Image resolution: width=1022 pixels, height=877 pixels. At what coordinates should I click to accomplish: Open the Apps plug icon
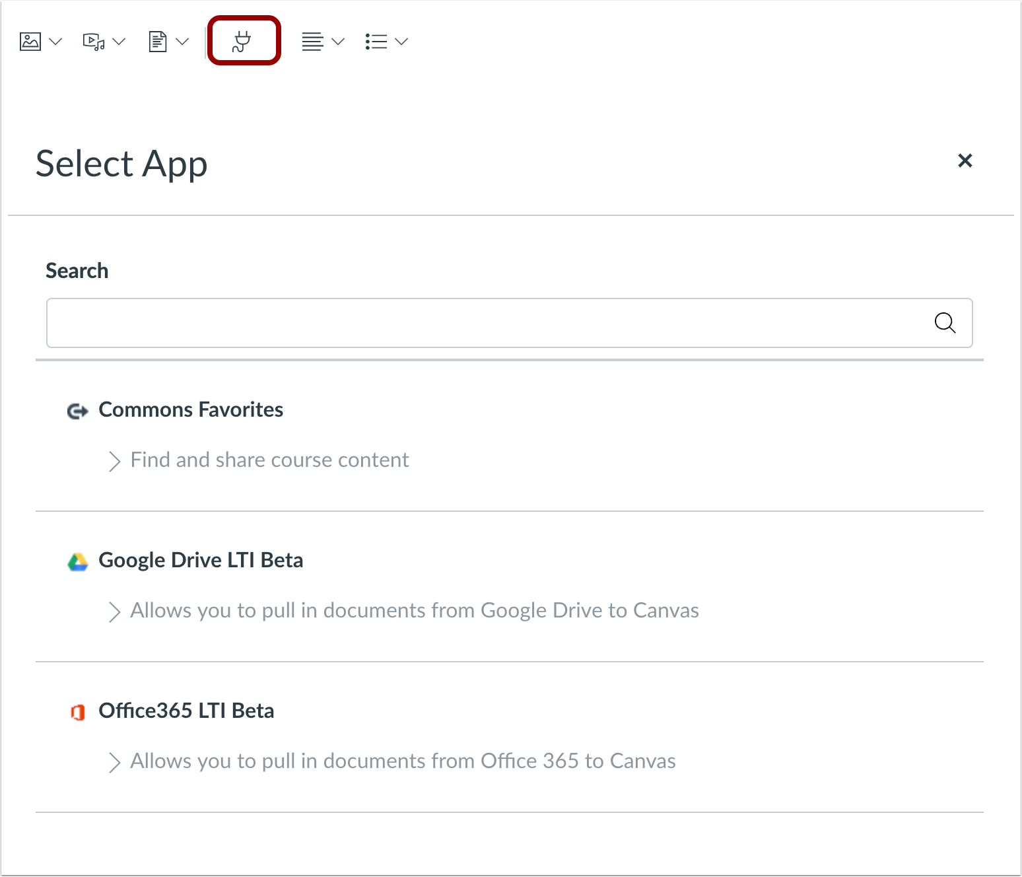click(243, 42)
